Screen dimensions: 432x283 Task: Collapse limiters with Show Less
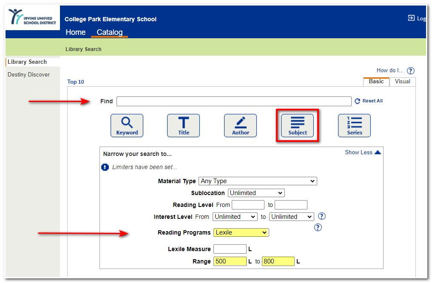[x=363, y=152]
